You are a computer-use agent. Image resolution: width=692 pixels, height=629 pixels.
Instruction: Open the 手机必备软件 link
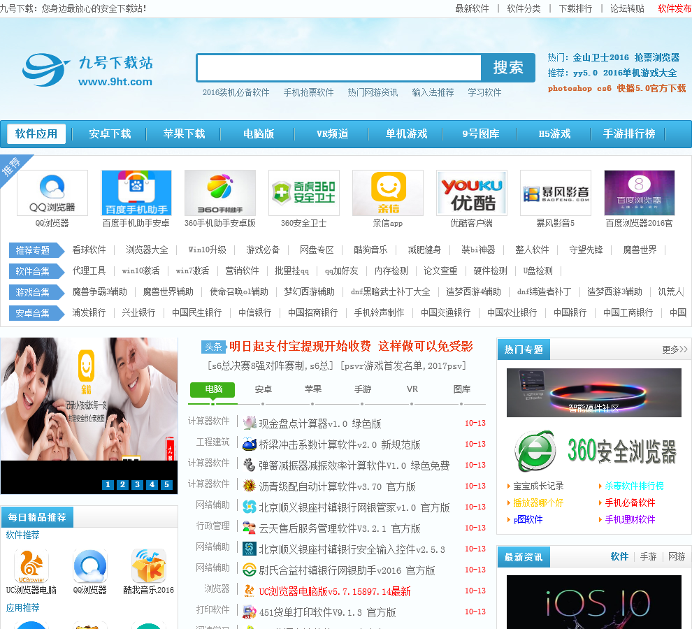point(630,503)
